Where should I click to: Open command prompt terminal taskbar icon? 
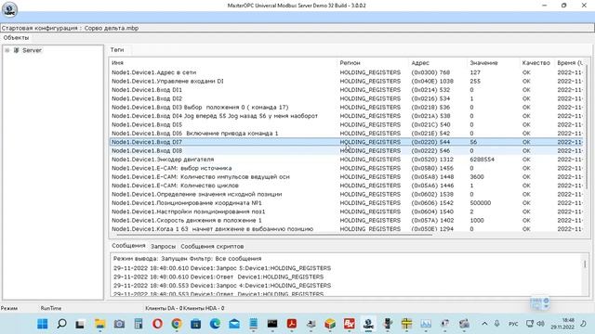click(272, 324)
